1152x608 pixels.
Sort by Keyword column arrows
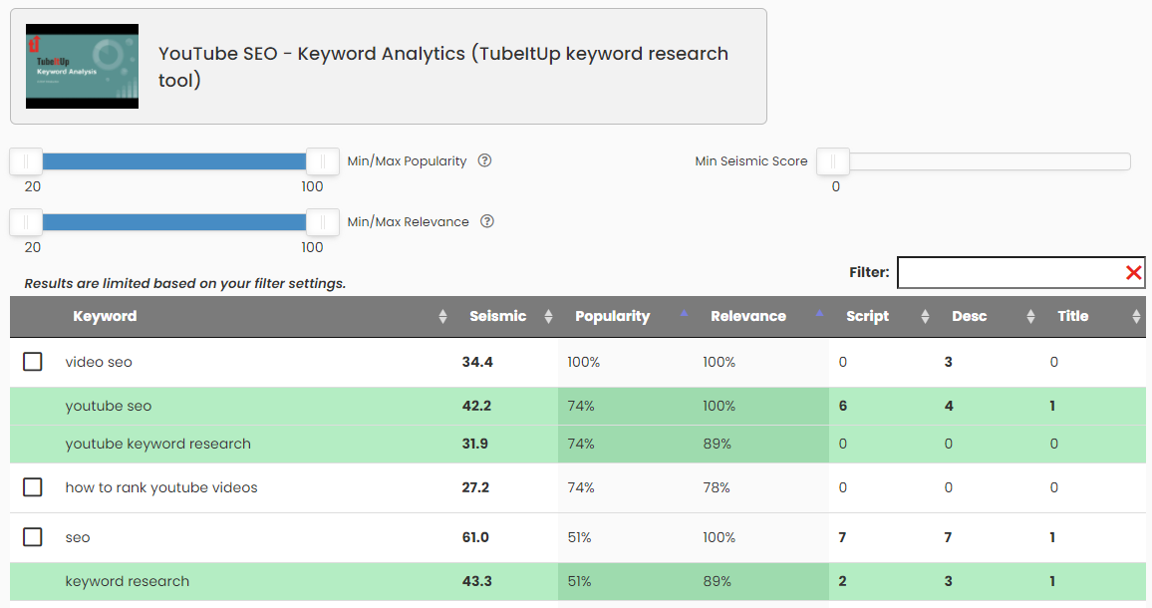(442, 316)
